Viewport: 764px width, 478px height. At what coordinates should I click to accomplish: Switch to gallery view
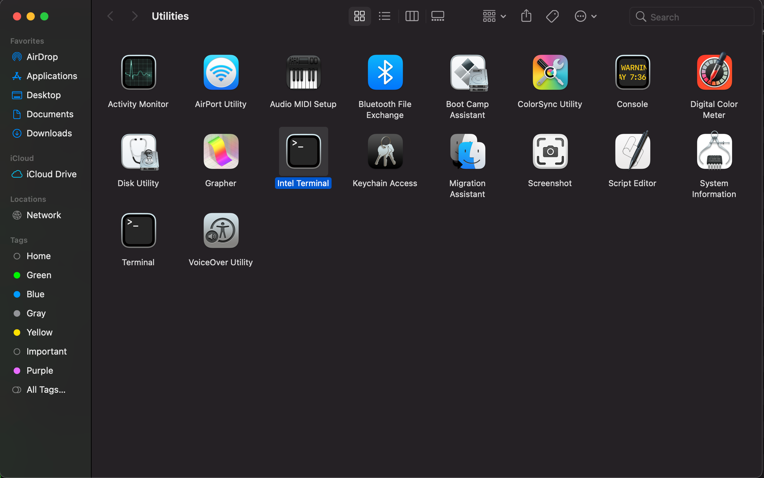(x=438, y=16)
